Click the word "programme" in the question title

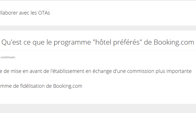tap(72, 42)
